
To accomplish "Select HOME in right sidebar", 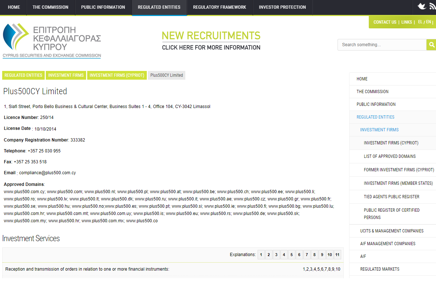I will pos(393,79).
